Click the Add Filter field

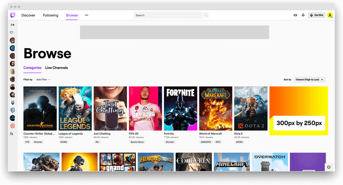click(43, 80)
